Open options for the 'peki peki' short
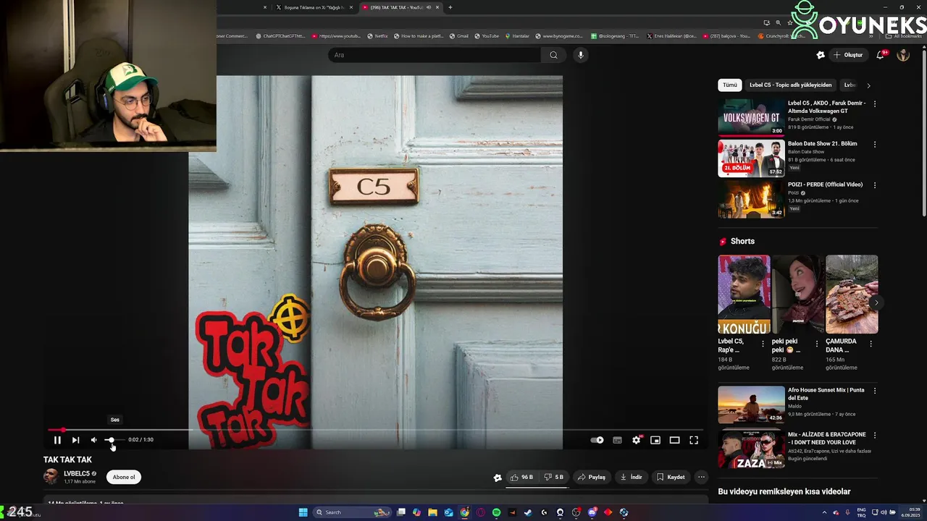 coord(817,344)
